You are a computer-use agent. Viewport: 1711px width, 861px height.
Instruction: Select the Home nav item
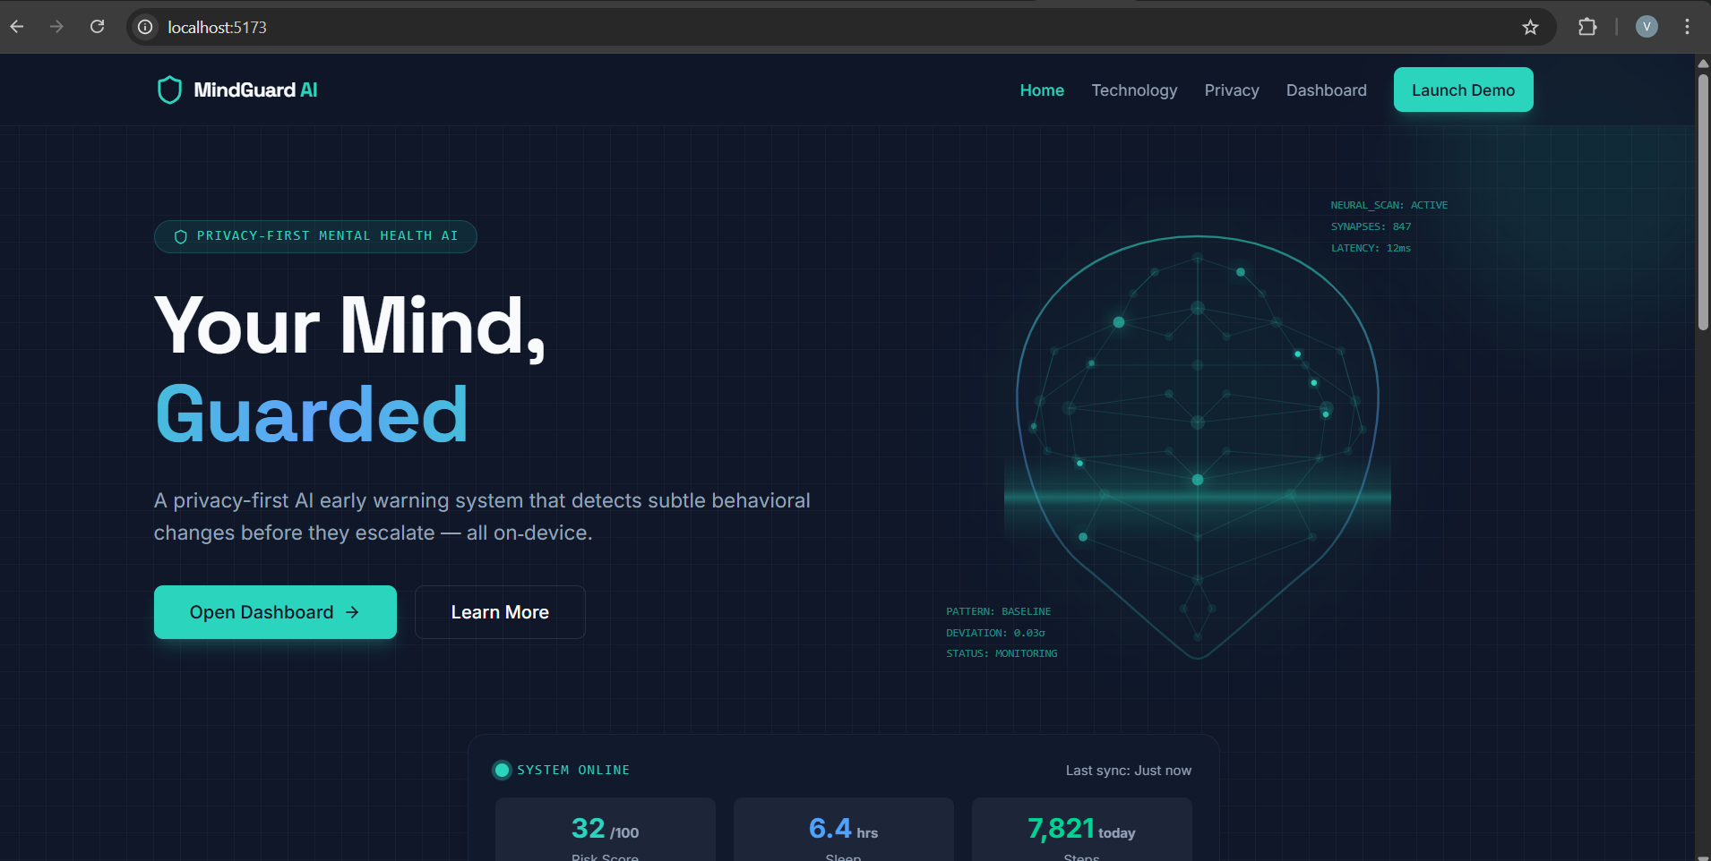[x=1042, y=90]
